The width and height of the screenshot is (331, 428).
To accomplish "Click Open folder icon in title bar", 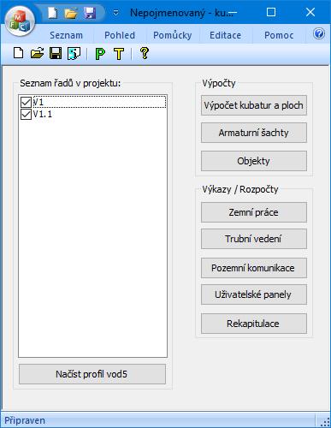I will pyautogui.click(x=71, y=13).
